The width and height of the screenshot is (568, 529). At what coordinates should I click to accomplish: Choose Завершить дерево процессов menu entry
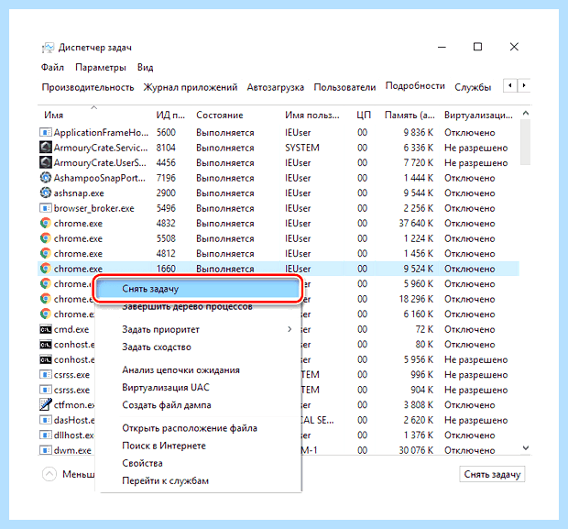187,307
